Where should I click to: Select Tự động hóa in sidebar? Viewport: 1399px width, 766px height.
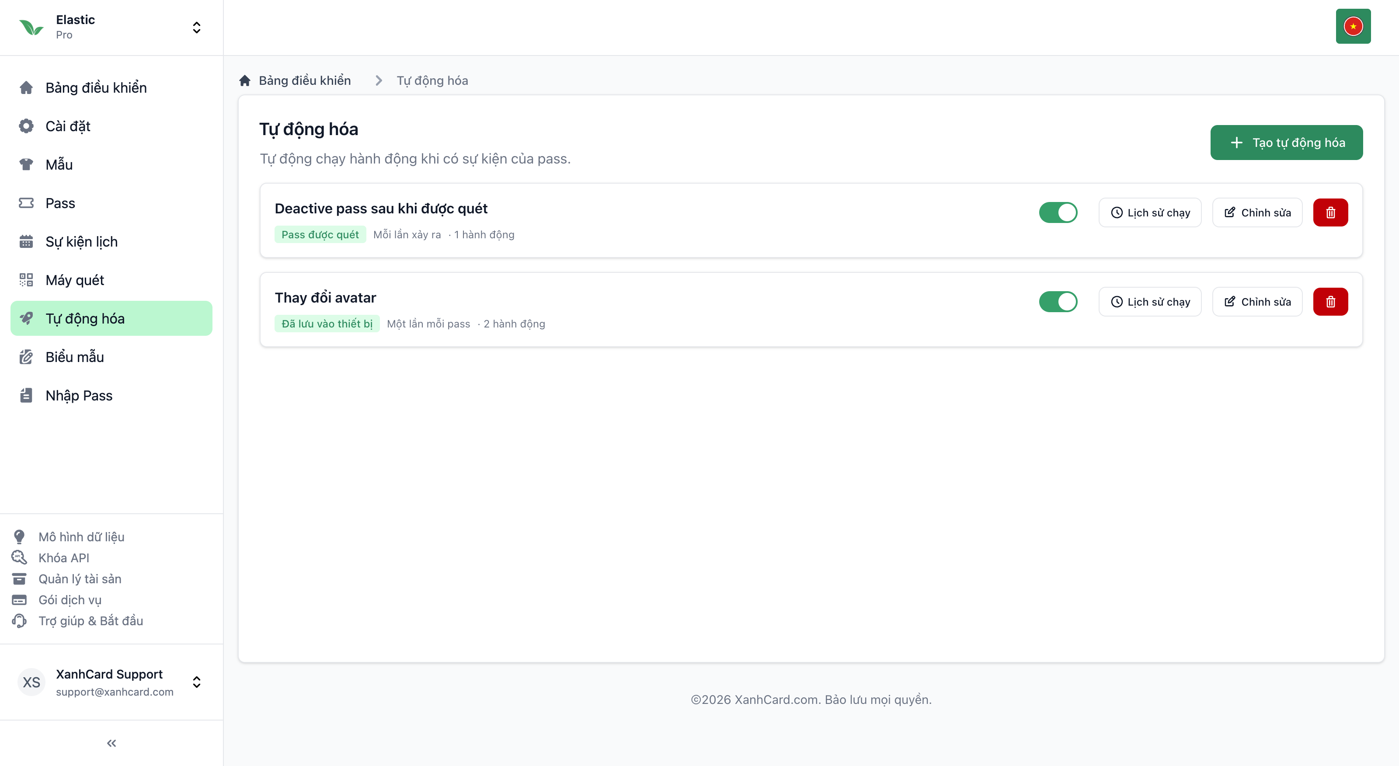pos(111,318)
